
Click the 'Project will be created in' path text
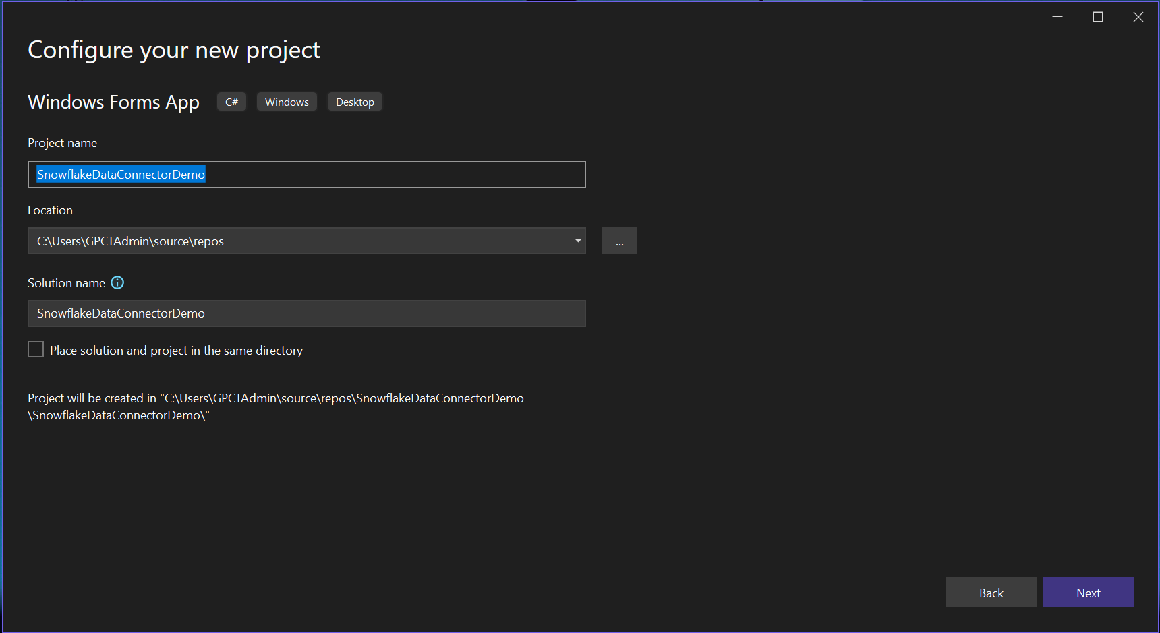click(276, 406)
